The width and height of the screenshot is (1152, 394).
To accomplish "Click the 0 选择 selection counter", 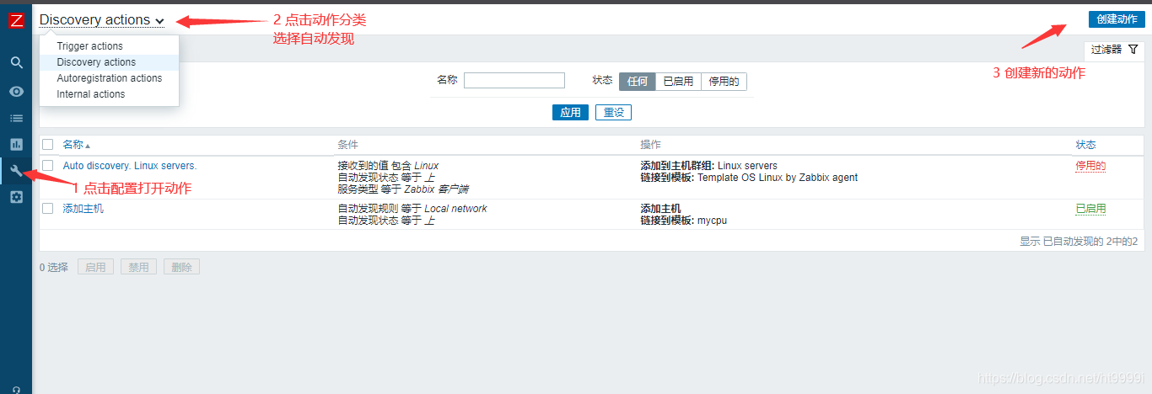I will 54,267.
